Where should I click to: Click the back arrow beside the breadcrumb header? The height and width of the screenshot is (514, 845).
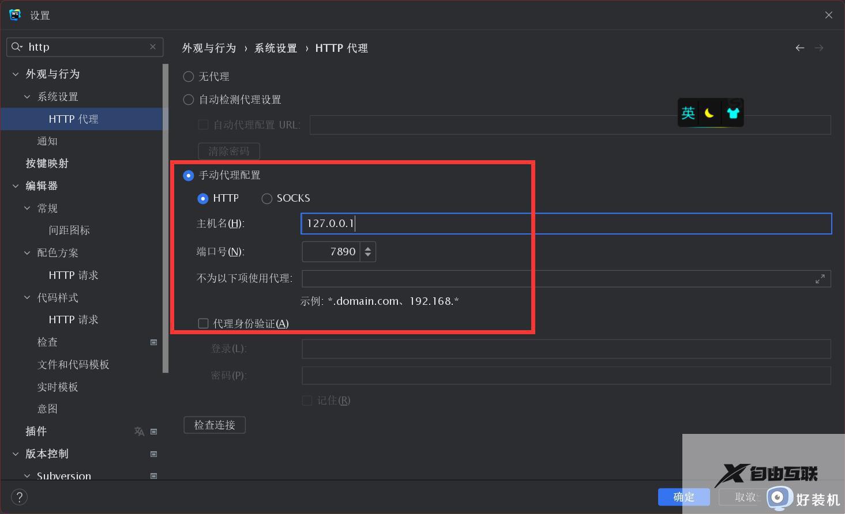point(799,48)
